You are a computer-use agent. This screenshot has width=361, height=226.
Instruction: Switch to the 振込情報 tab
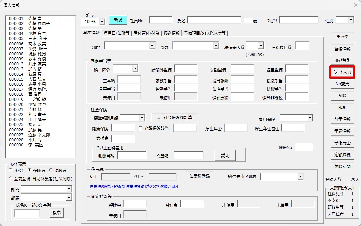click(171, 33)
